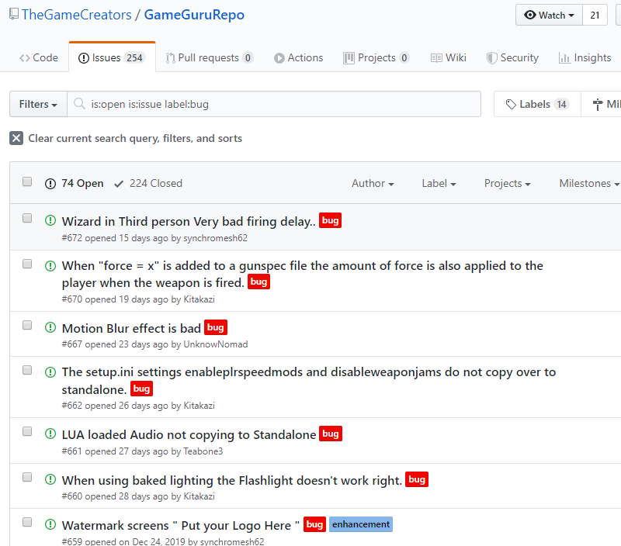Focus the issue search field
This screenshot has width=621, height=546.
point(274,104)
